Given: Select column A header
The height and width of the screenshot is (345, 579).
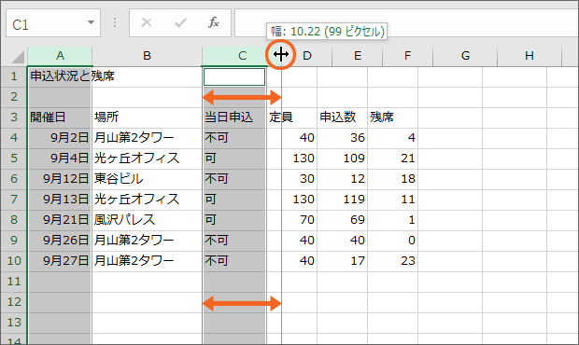Looking at the screenshot, I should 60,56.
